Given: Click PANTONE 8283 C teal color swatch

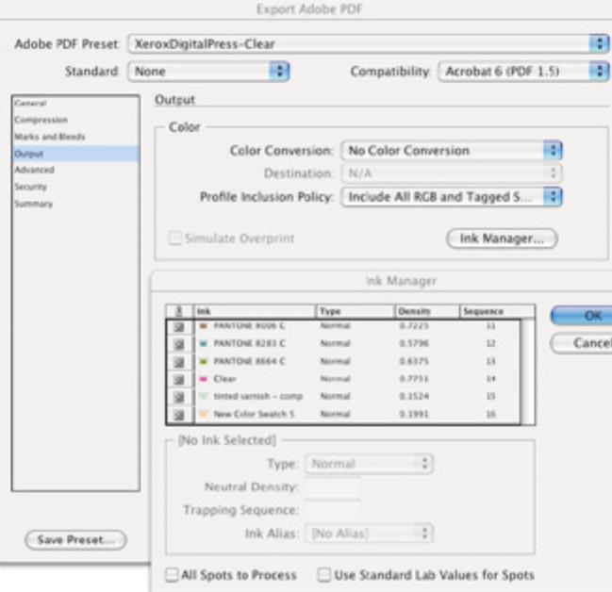Looking at the screenshot, I should 203,344.
